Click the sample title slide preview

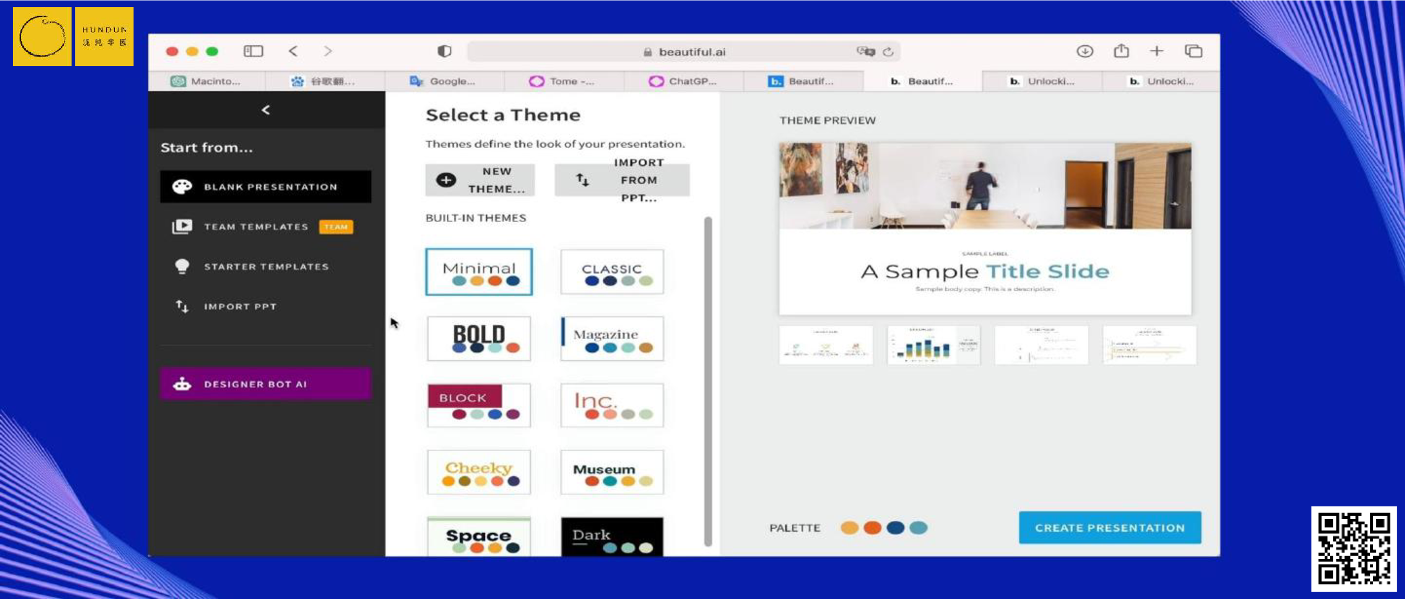pos(985,229)
